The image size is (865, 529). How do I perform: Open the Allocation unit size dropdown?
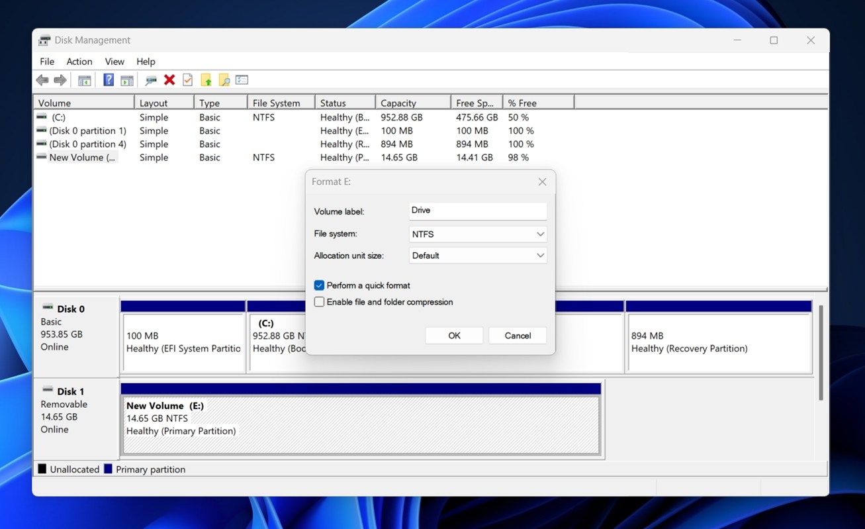478,256
